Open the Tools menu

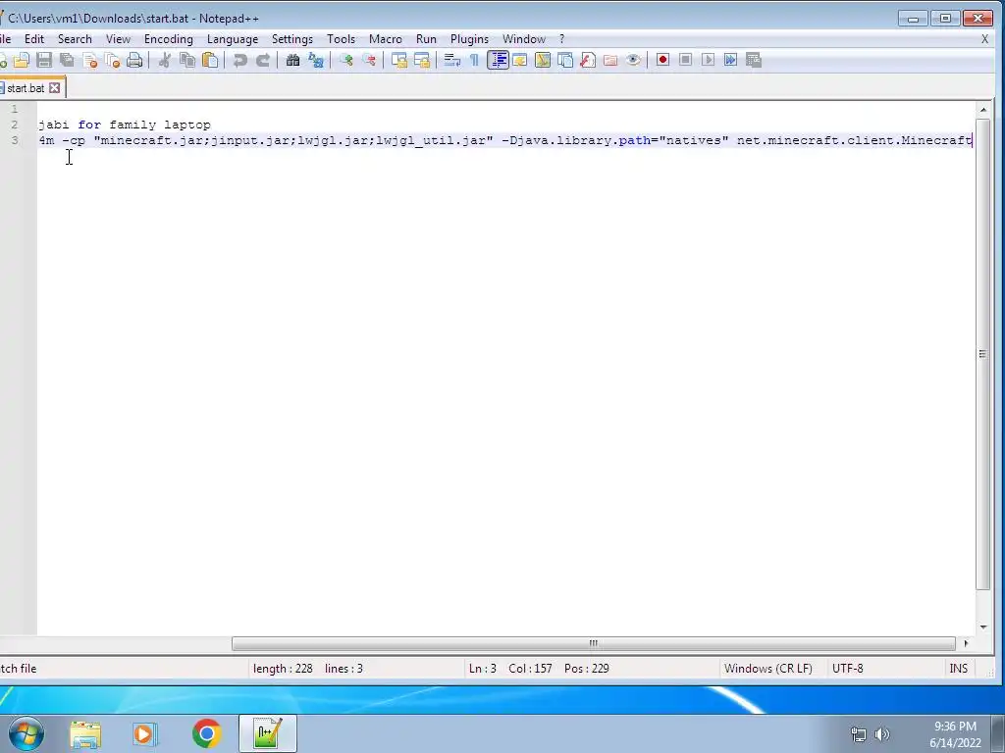click(x=341, y=39)
